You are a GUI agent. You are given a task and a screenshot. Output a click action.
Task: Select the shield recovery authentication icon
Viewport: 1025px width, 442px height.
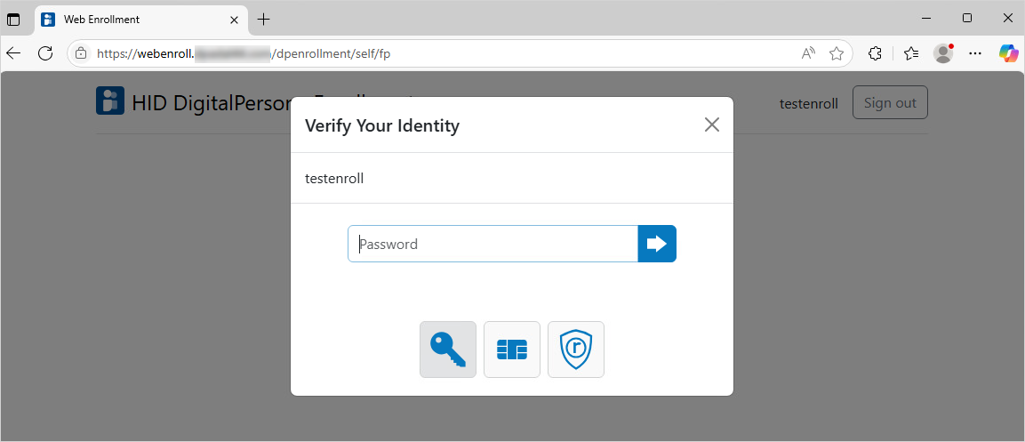(576, 350)
